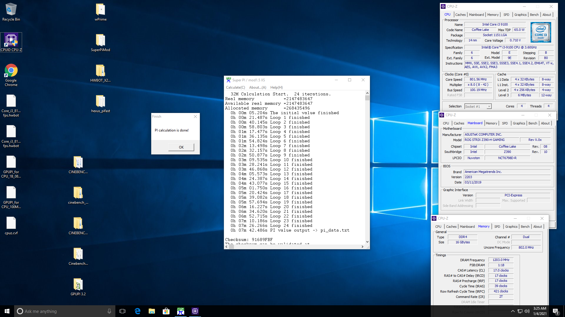Click Super PI horizontal scrollbar right arrow

[362, 247]
